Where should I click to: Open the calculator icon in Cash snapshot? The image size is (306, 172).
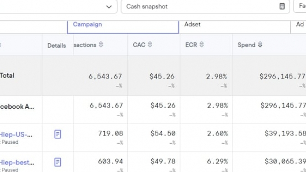282,6
